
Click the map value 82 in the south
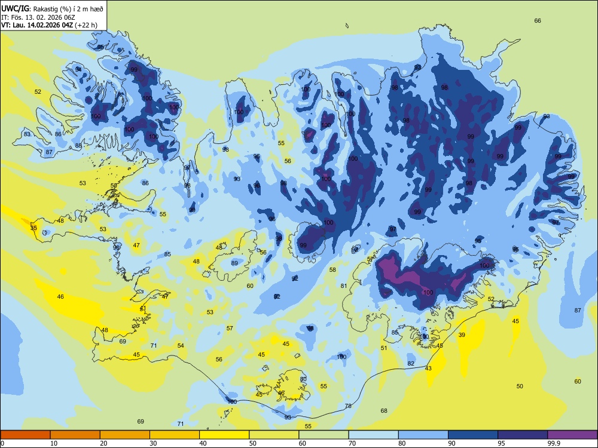[411, 363]
